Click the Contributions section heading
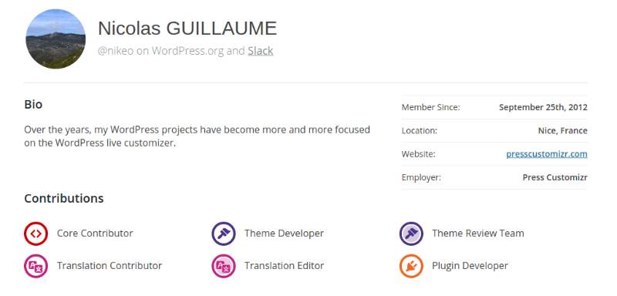Screen dimensions: 617x296 [x=64, y=199]
